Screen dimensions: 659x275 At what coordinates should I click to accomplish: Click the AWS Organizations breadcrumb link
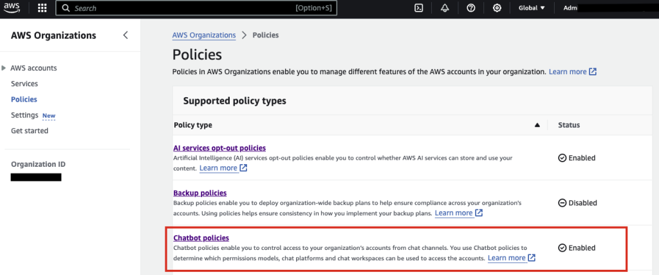204,35
